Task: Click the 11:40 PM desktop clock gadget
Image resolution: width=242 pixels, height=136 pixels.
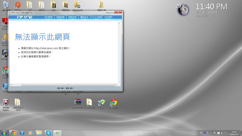Action: pos(211,7)
